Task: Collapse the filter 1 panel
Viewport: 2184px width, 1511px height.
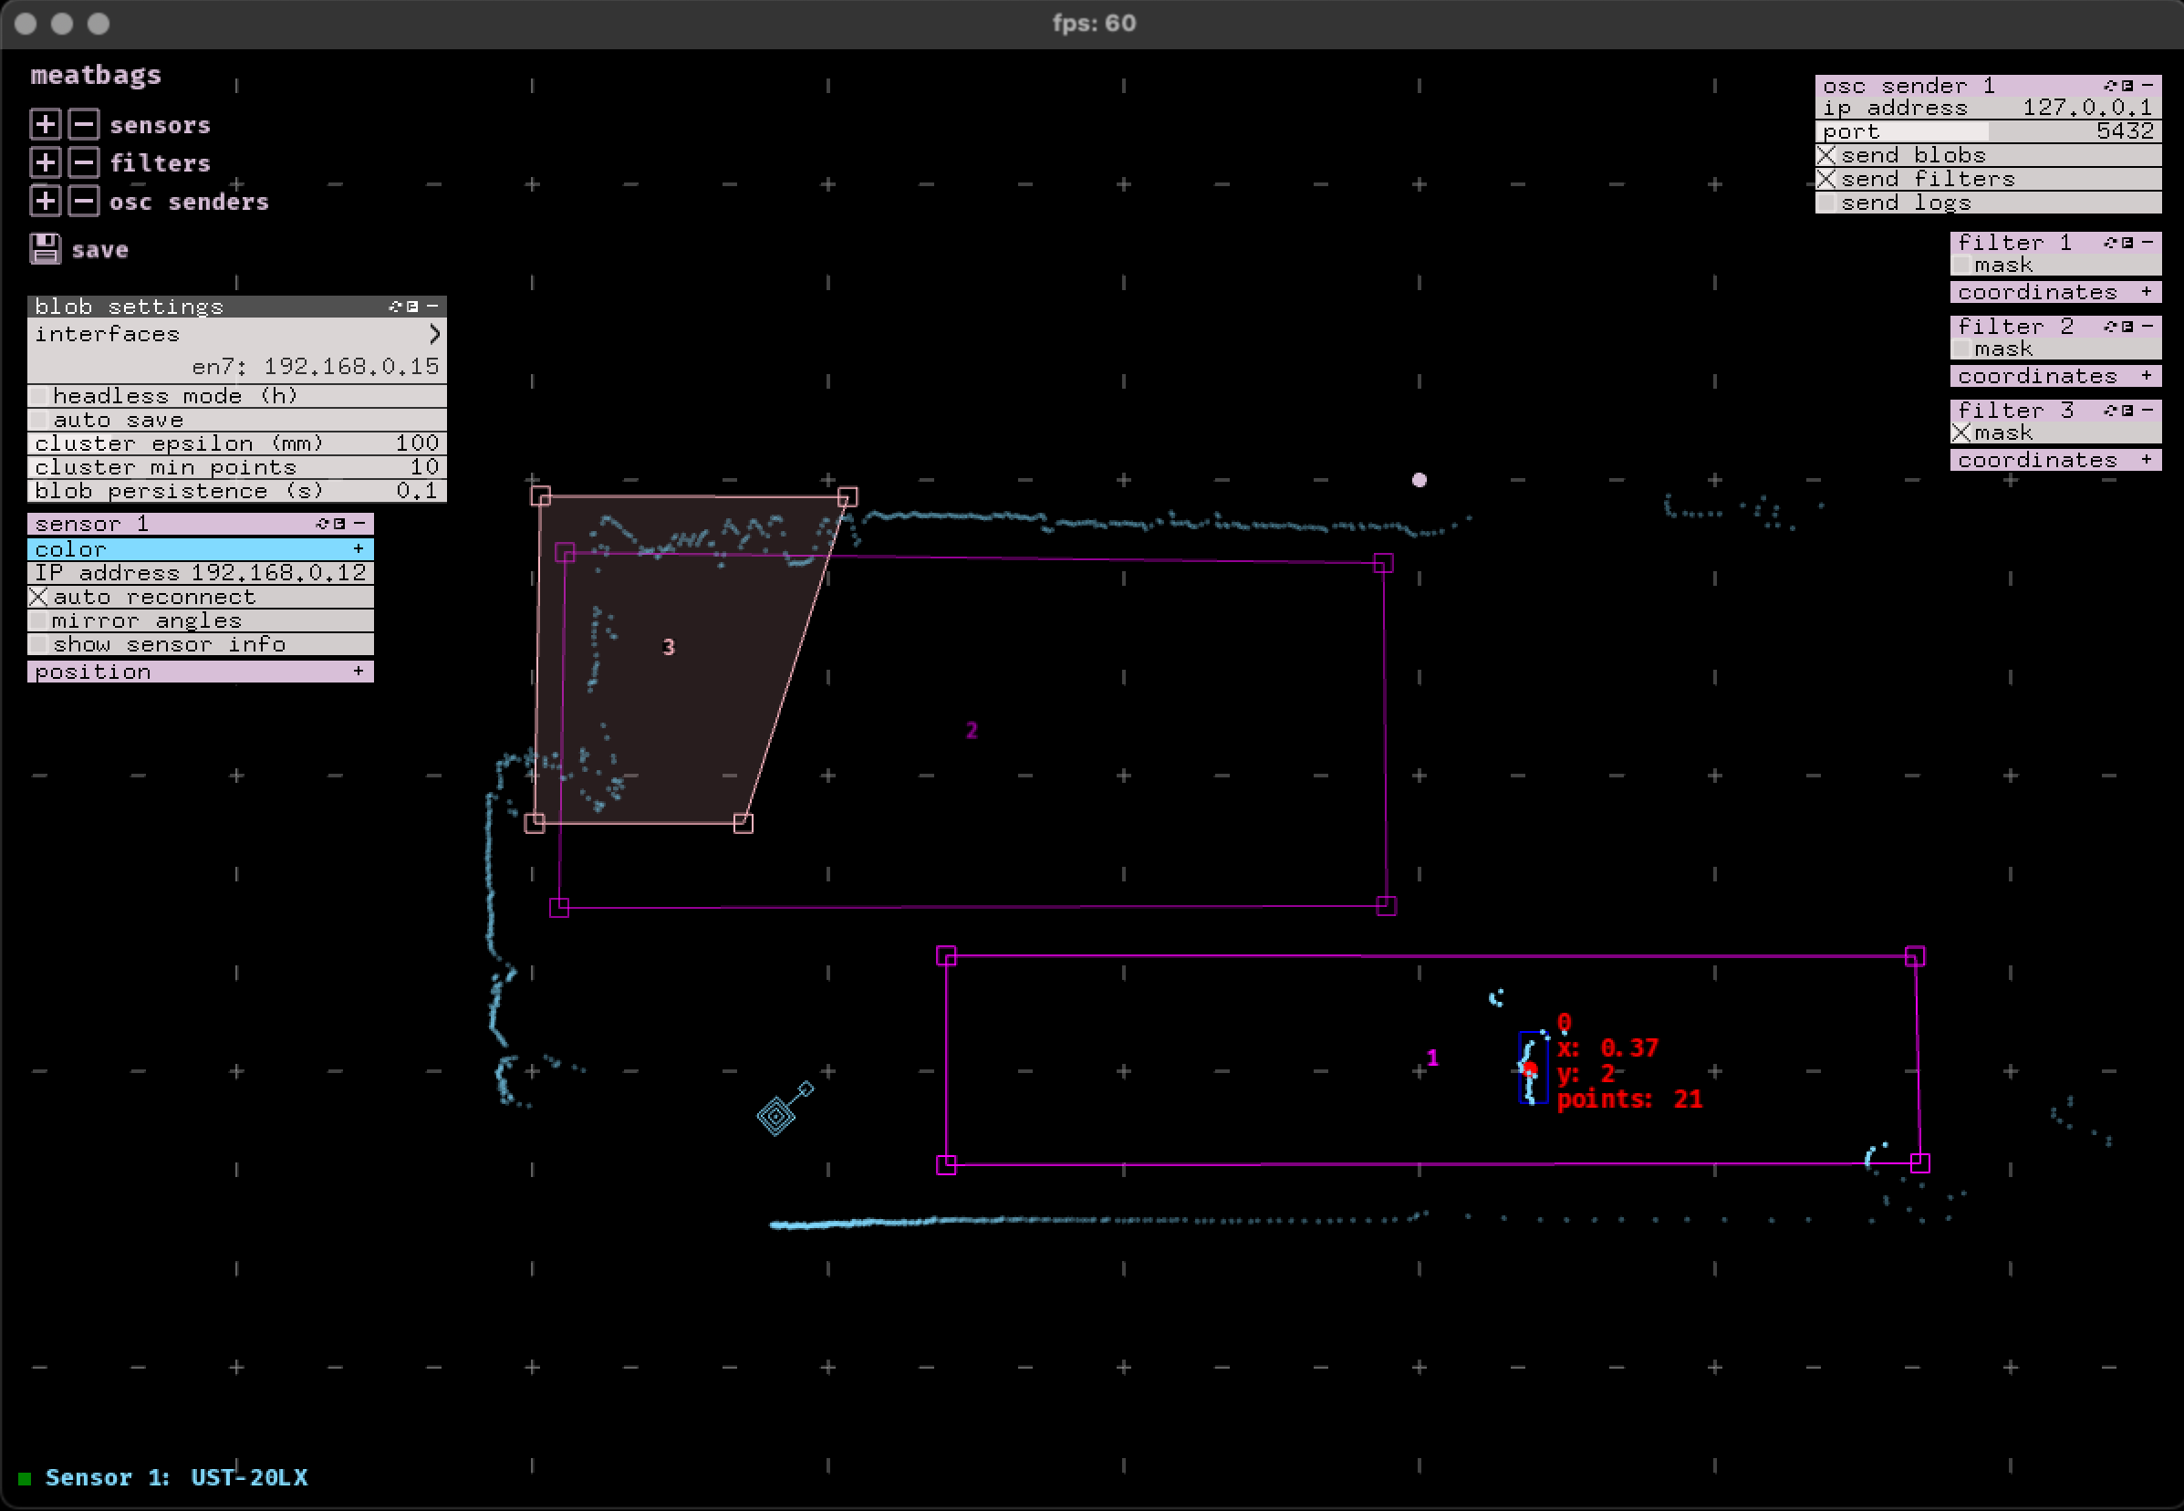Action: (x=2148, y=243)
